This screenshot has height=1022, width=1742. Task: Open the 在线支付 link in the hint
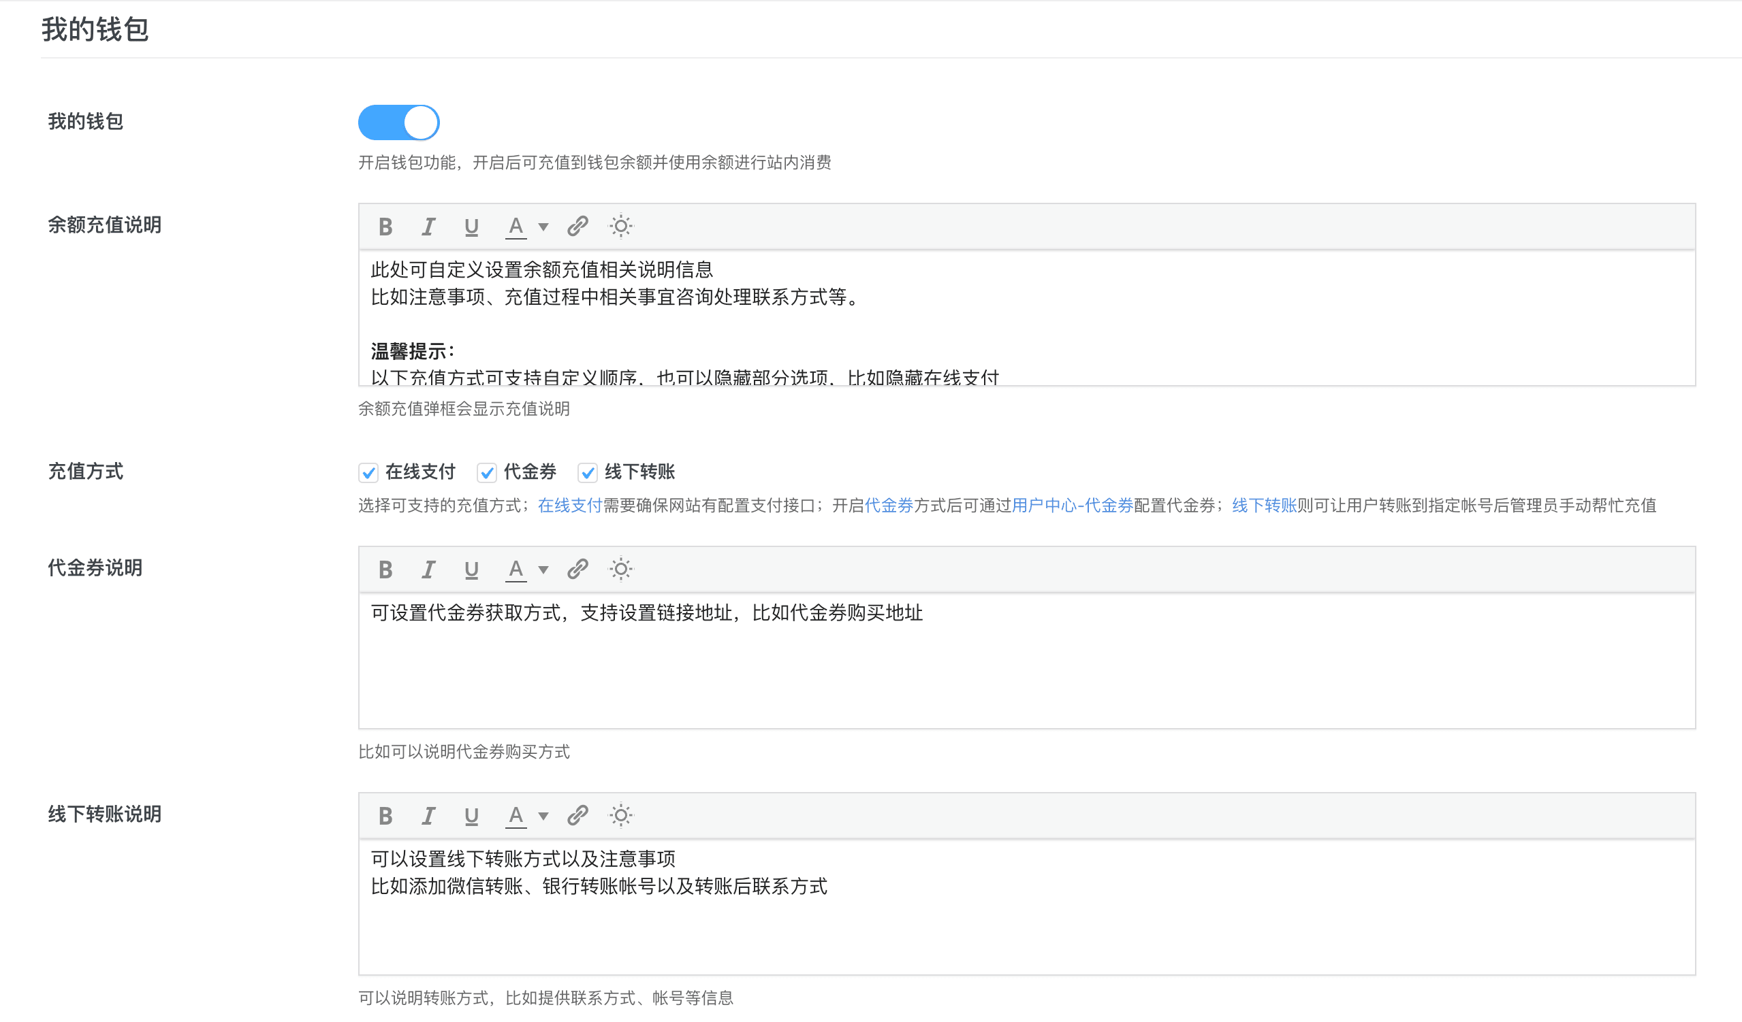pyautogui.click(x=570, y=506)
